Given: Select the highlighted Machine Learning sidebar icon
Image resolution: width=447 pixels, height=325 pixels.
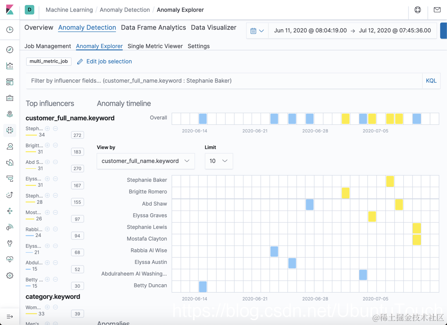Looking at the screenshot, I should [10, 130].
